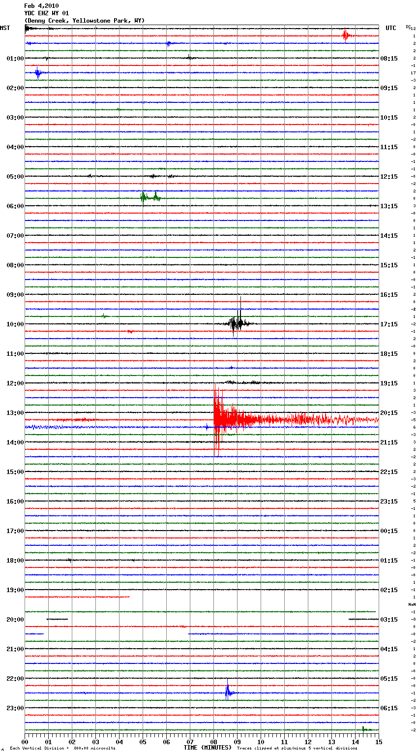The height and width of the screenshot is (755, 418).
Task: Click the 21:15 UTC time label
Action: point(389,442)
